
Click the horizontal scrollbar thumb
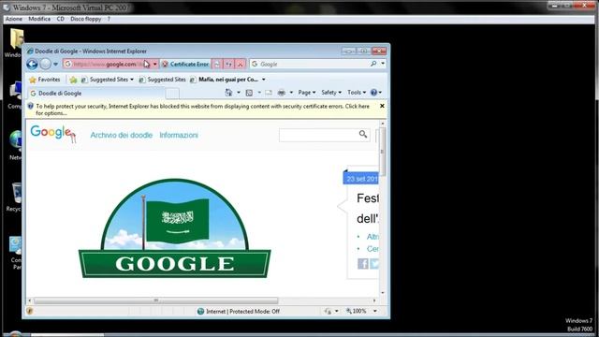point(156,300)
